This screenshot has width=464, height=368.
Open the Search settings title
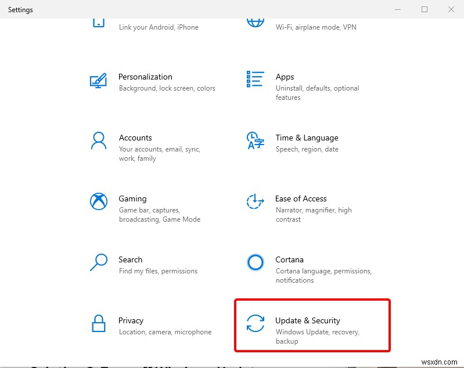[x=131, y=259]
